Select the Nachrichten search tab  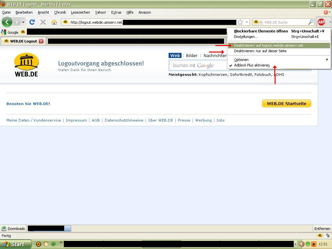click(x=215, y=55)
